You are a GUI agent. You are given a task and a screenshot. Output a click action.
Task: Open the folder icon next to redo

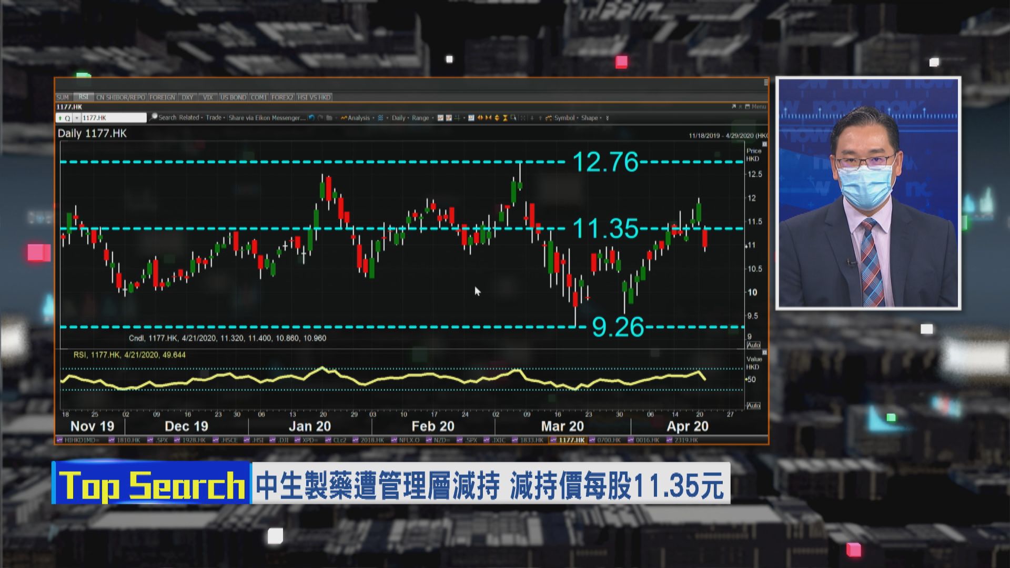coord(329,117)
